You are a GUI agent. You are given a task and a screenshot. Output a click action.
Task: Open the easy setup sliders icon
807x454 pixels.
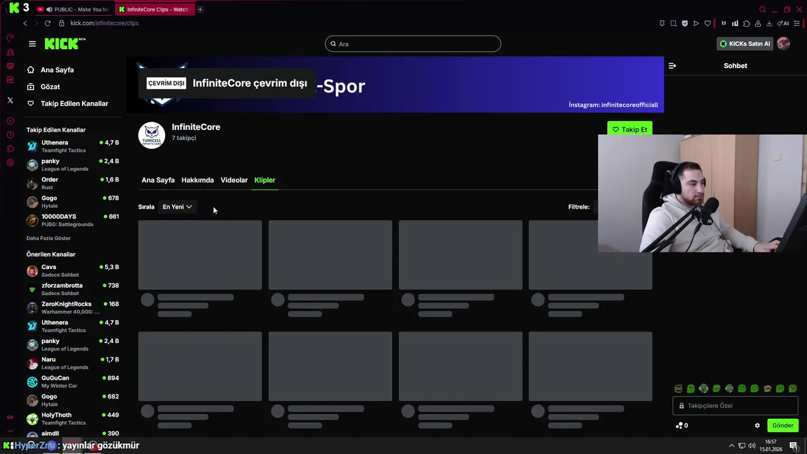coord(797,23)
